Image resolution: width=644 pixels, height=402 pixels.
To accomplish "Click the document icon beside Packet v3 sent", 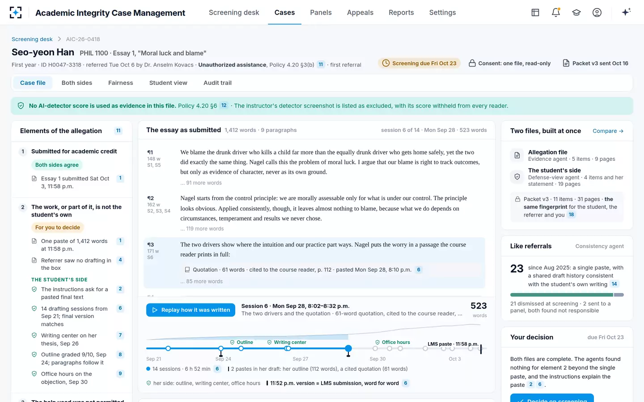I will coord(566,63).
